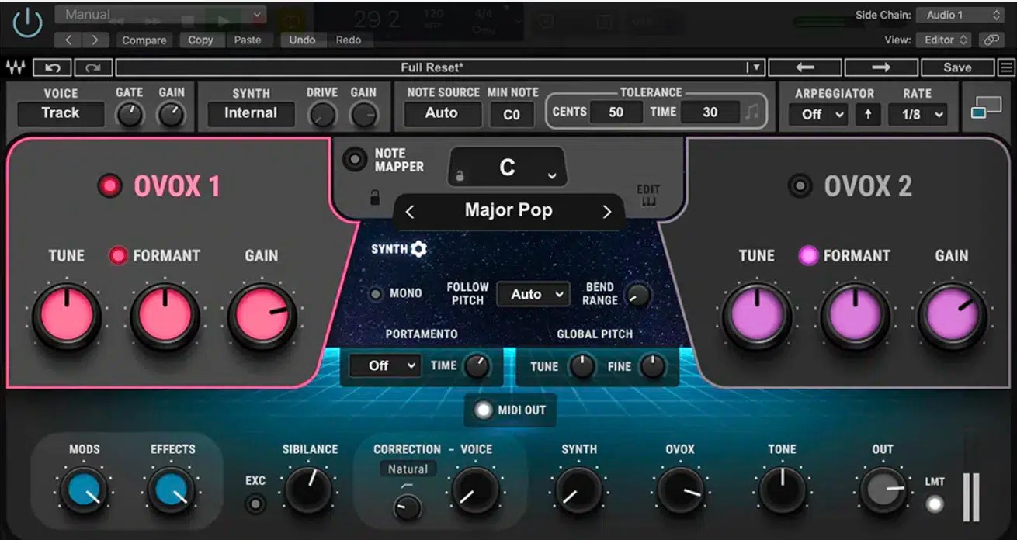Turn the OVOX 1 Formant knob
1017x540 pixels.
165,313
